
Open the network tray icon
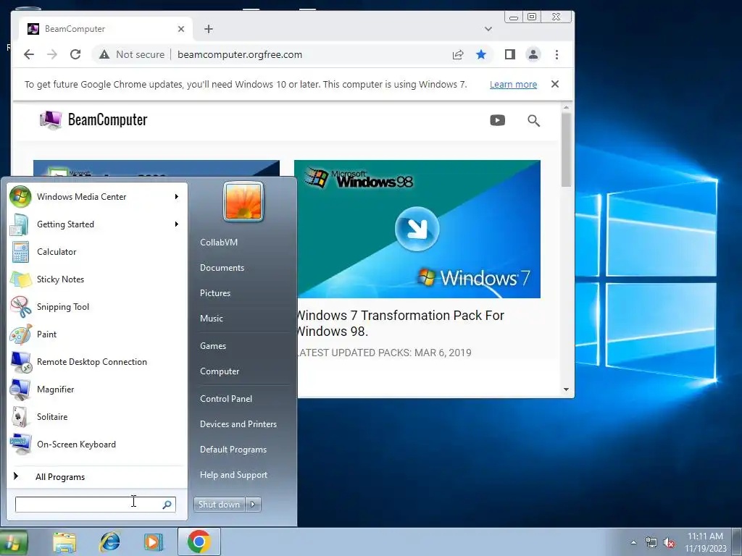point(651,543)
